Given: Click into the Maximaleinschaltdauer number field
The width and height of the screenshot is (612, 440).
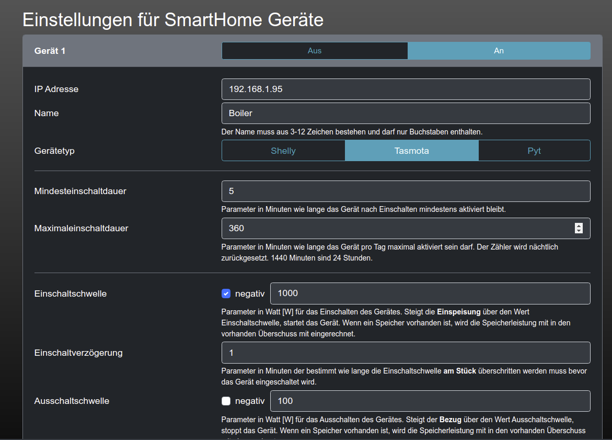Looking at the screenshot, I should [x=397, y=228].
